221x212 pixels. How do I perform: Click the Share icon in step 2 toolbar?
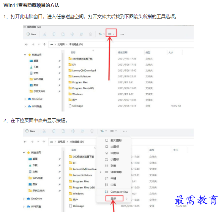82,131
